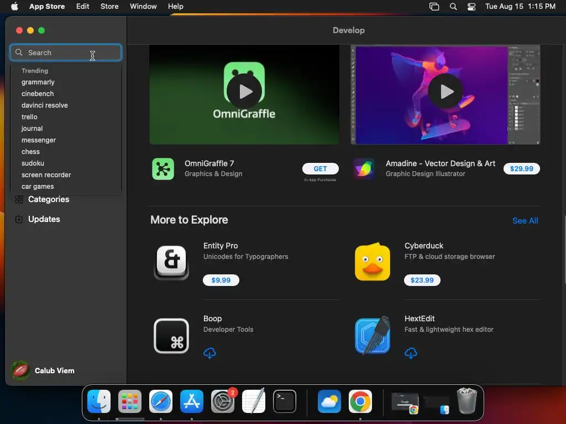The width and height of the screenshot is (566, 424).
Task: Click the vertical scrollbar on right edge
Action: [x=564, y=250]
